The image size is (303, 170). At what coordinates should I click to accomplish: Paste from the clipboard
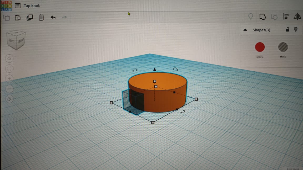coord(18,17)
